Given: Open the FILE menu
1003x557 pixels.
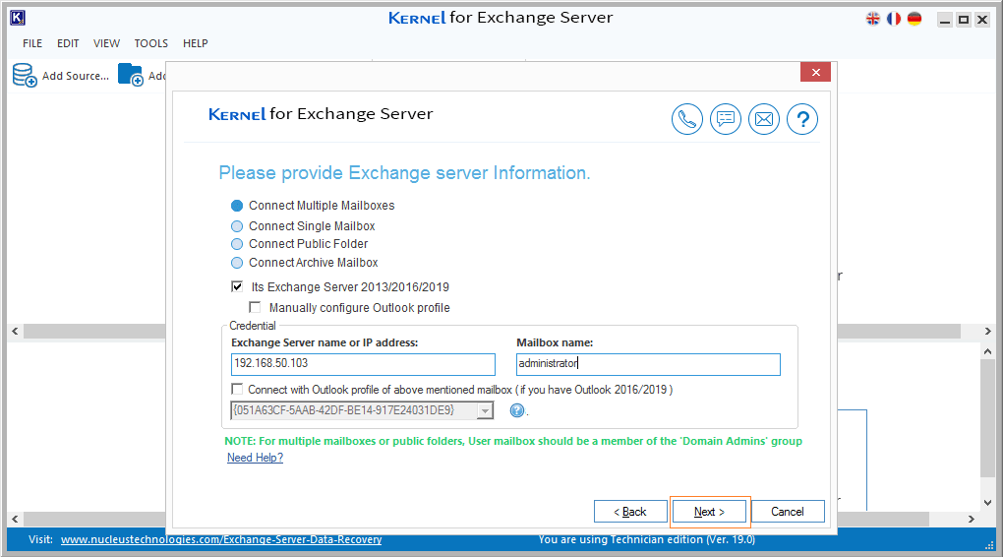Looking at the screenshot, I should [x=32, y=43].
